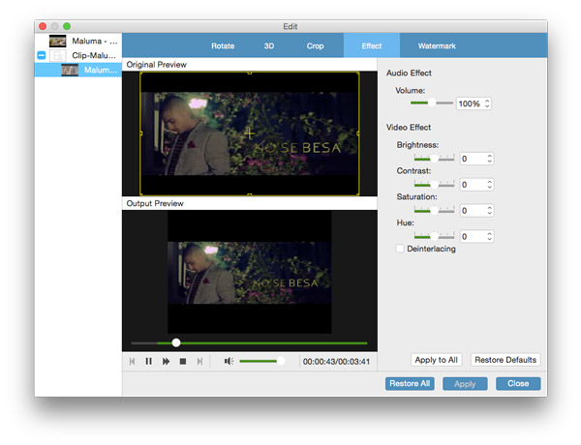Click the Hue value stepper
Viewport: 581px width, 445px height.
[x=489, y=236]
